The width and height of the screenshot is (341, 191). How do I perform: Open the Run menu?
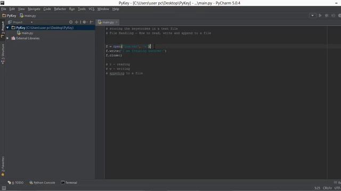pyautogui.click(x=72, y=9)
